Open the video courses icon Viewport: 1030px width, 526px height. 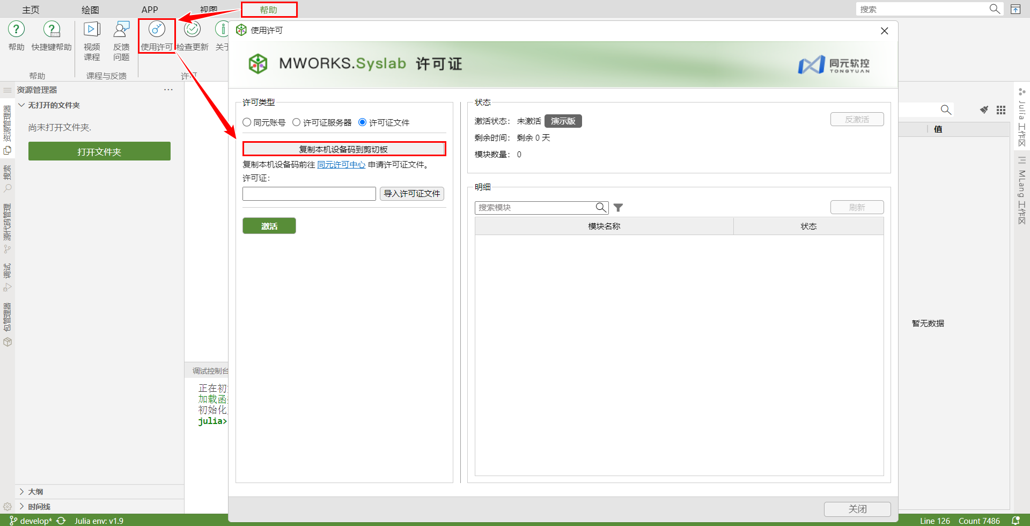92,30
